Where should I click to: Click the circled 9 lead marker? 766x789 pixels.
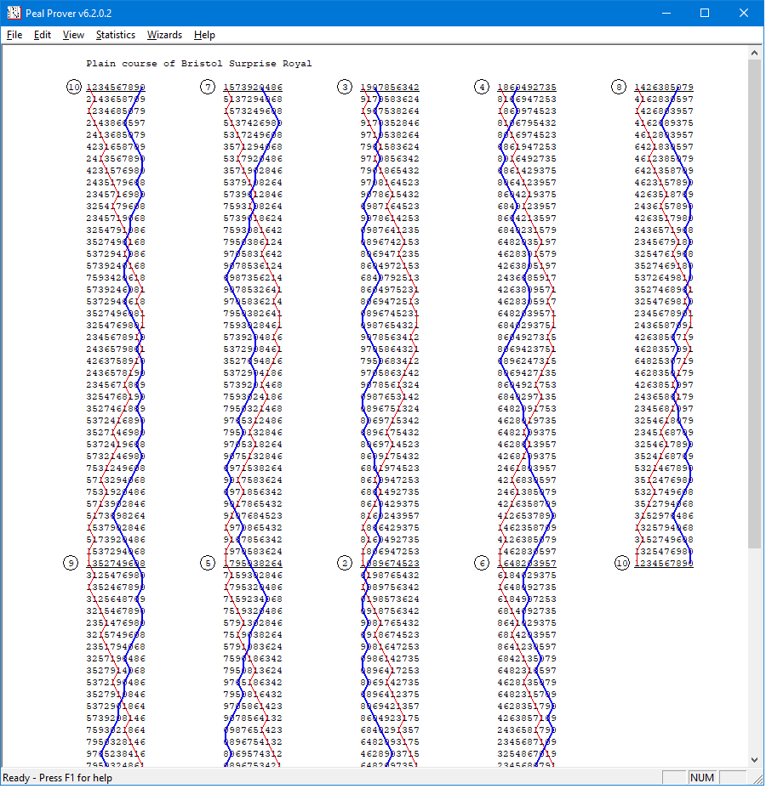tap(71, 563)
